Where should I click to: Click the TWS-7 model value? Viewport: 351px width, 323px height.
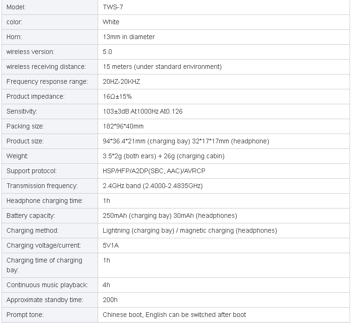click(113, 7)
